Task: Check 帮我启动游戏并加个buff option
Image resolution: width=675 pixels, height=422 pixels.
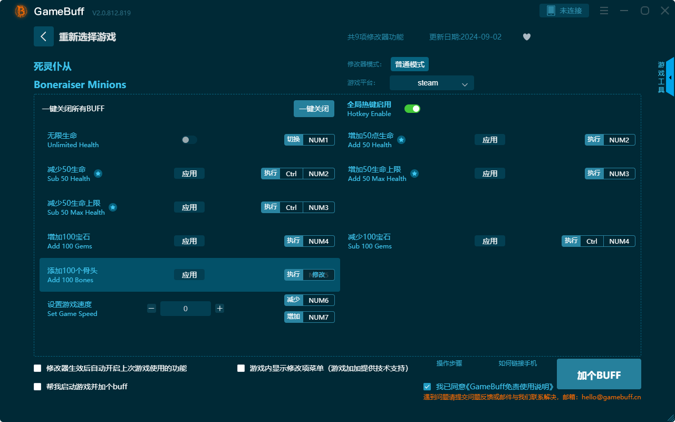Action: 37,386
